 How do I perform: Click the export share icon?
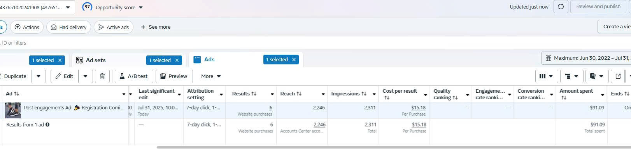pos(618,76)
